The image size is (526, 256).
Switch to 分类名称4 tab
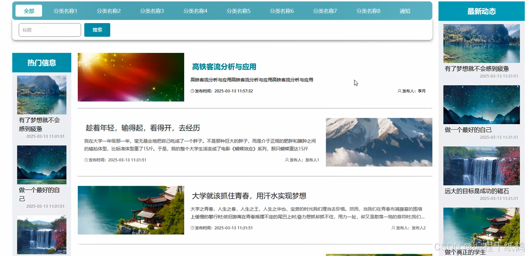(x=195, y=11)
